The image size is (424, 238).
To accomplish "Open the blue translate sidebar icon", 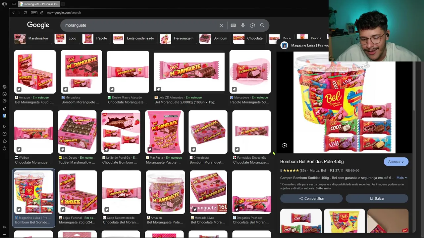I will pyautogui.click(x=5, y=116).
